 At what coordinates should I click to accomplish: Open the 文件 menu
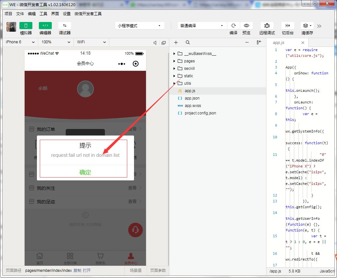20,14
